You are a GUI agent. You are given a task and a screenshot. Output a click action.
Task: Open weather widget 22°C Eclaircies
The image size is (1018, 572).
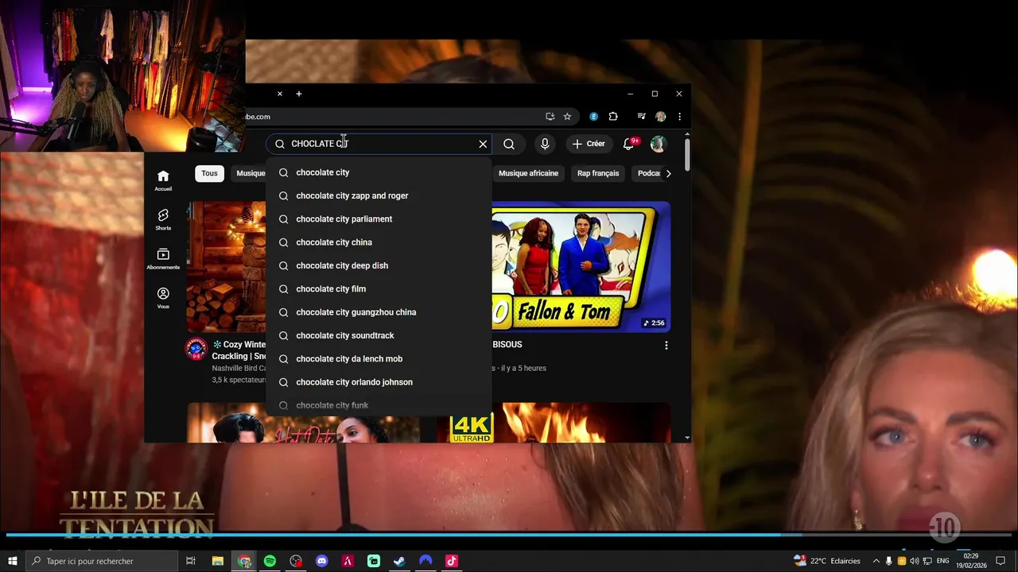[827, 561]
